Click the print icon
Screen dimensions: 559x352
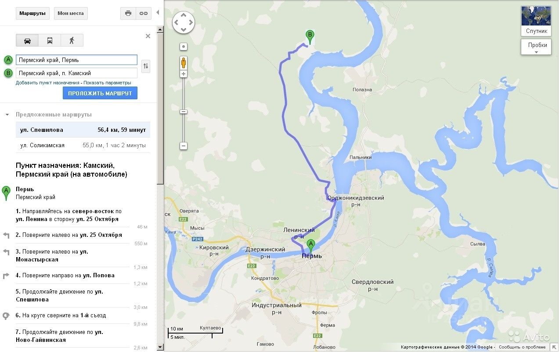[128, 13]
